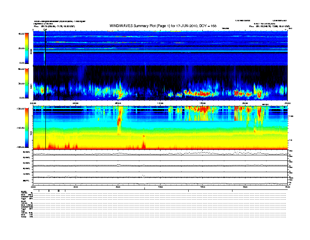Select the RAD2 spectrogram panel
Screen dimensions: 310x240
[x=160, y=48]
